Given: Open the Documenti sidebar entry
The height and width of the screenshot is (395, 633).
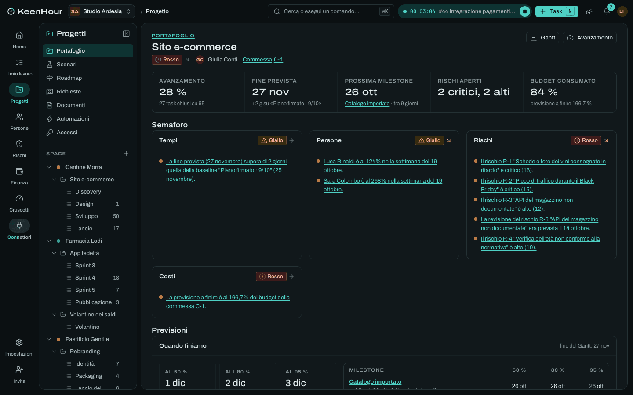Looking at the screenshot, I should pos(88,105).
